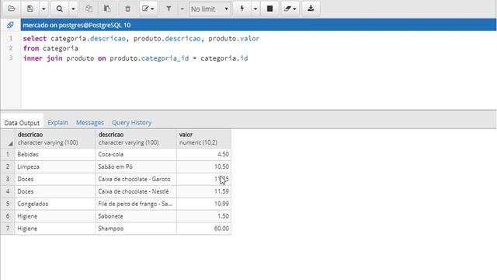Select the 1.50 value cell
The width and height of the screenshot is (497, 280).
click(x=203, y=216)
